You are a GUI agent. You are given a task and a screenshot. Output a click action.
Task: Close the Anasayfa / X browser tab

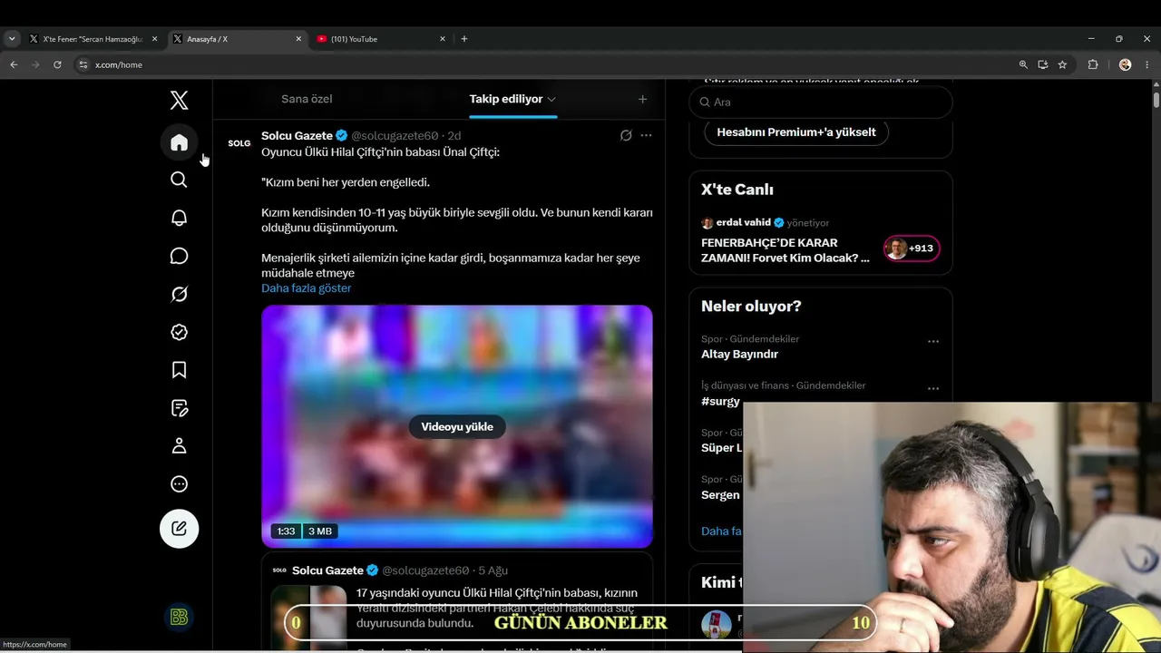point(298,39)
